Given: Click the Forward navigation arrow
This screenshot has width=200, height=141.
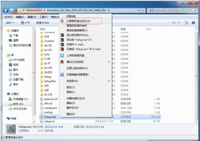Looking at the screenshot, I should click(x=12, y=10).
